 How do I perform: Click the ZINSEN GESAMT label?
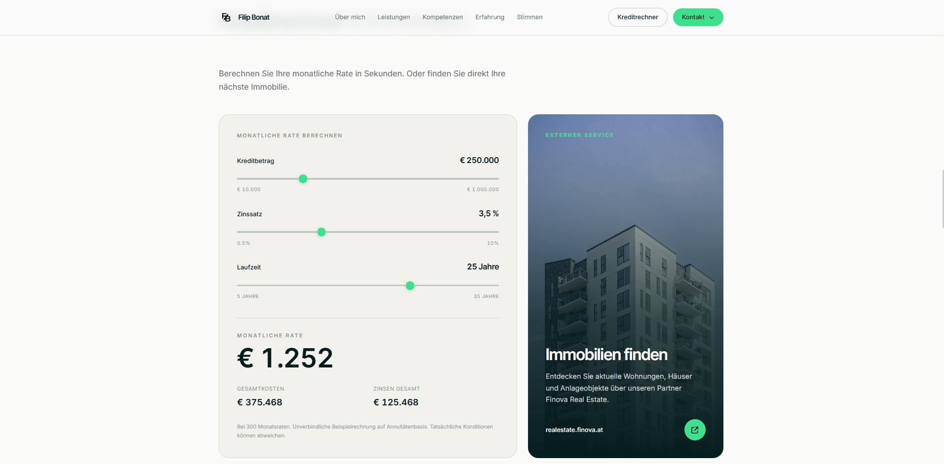pos(397,389)
